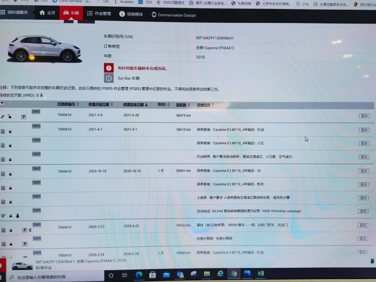Click 显示 for the 火花 maintenance package row

[364, 143]
